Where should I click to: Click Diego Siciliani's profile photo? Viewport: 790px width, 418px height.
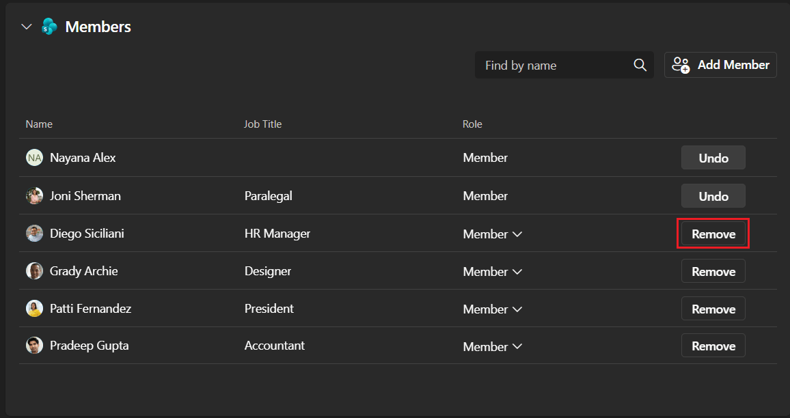[x=34, y=234]
